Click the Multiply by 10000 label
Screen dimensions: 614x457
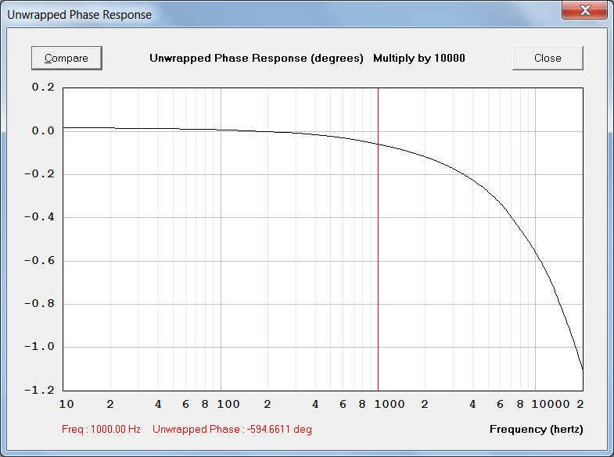coord(419,59)
